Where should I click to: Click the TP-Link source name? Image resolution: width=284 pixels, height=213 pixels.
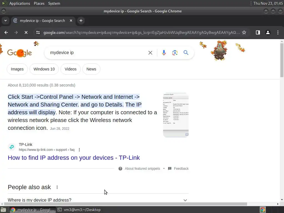(x=26, y=144)
